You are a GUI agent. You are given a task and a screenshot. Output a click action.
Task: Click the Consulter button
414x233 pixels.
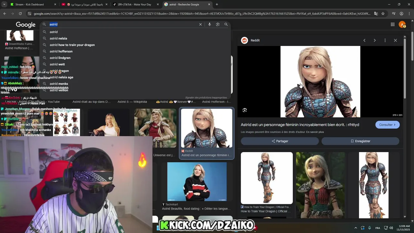[387, 125]
